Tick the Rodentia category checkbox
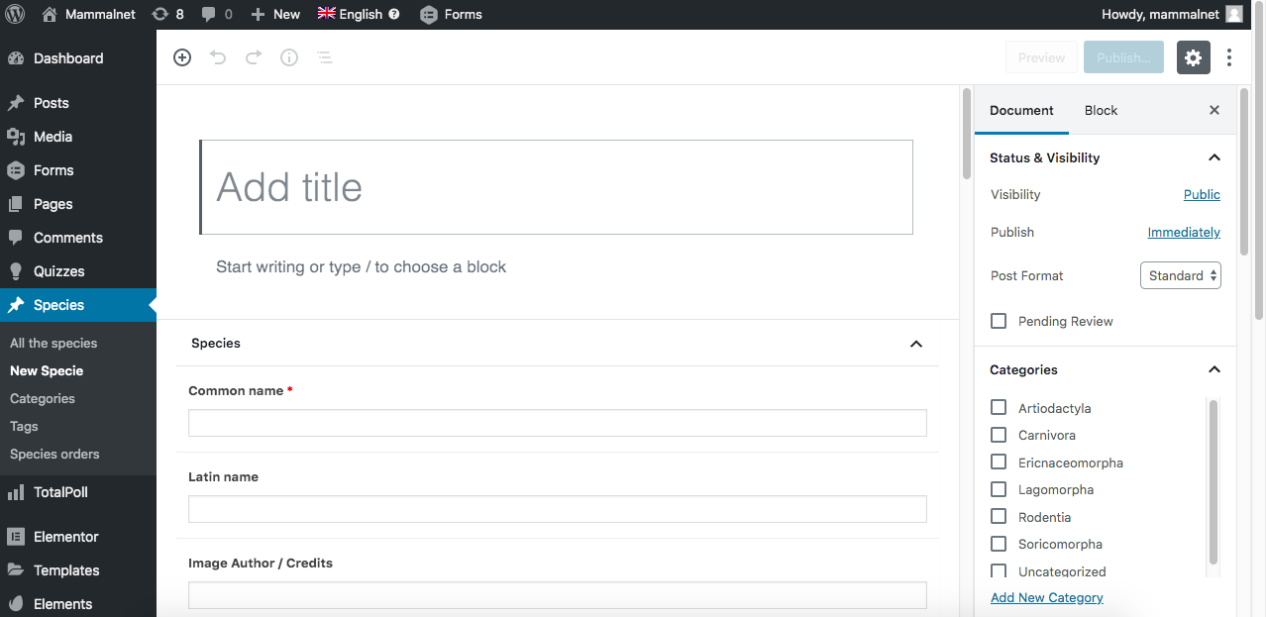 (999, 517)
